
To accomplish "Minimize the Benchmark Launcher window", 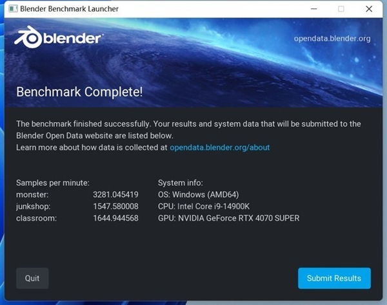I will [x=313, y=9].
